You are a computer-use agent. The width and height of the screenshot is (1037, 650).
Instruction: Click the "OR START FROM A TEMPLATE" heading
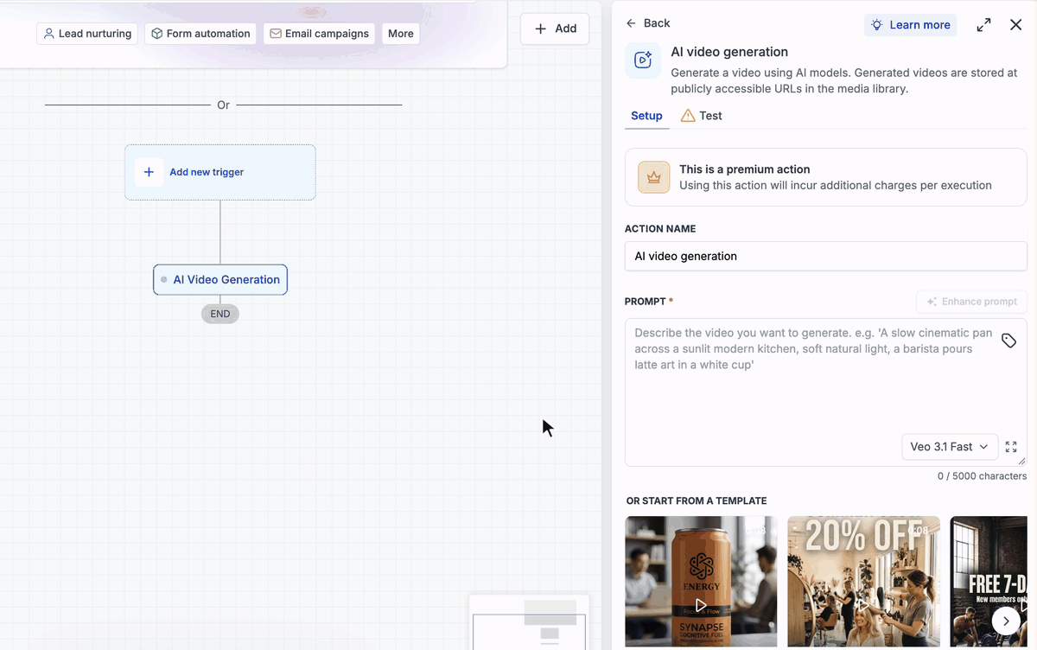697,501
